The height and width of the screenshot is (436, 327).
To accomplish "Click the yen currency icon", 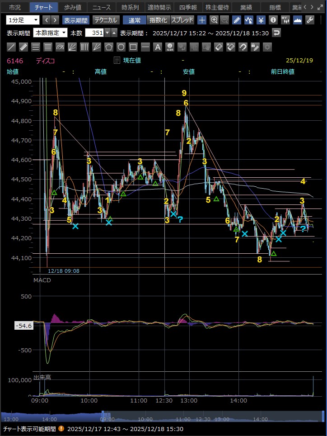I will click(x=261, y=20).
